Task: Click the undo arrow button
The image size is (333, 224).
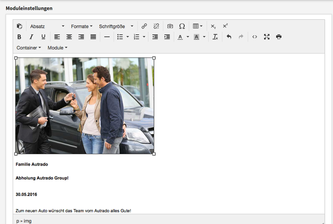Action: point(229,37)
